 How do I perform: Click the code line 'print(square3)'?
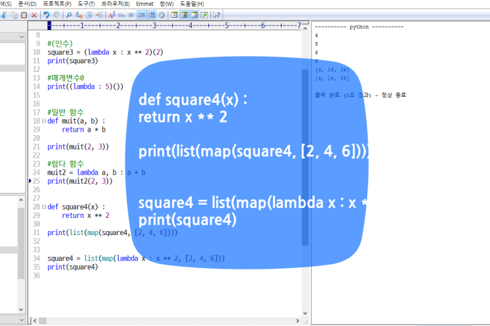click(x=73, y=61)
